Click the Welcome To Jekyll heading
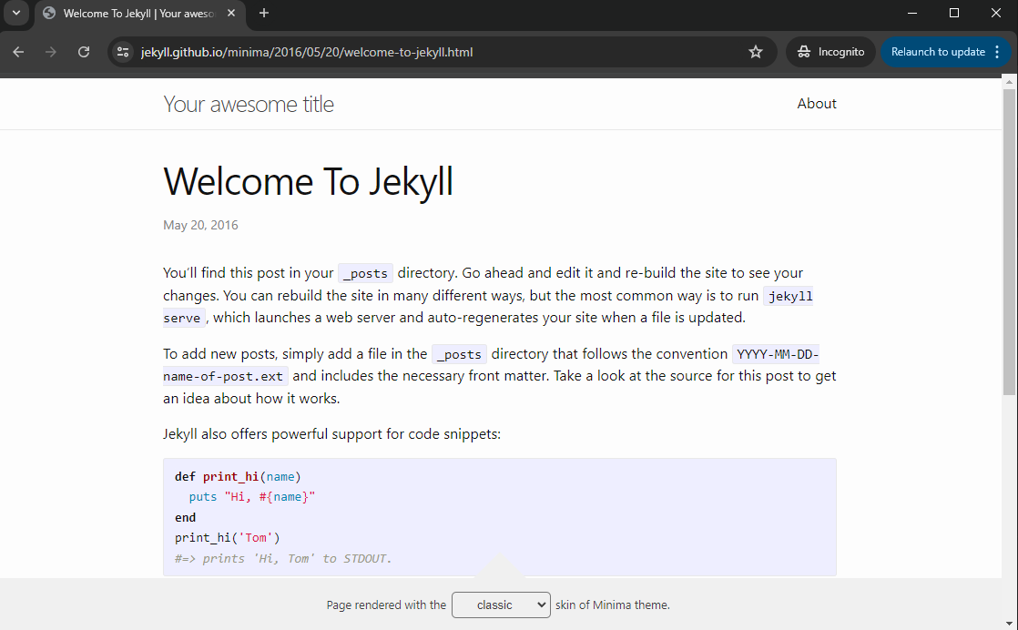 (308, 181)
